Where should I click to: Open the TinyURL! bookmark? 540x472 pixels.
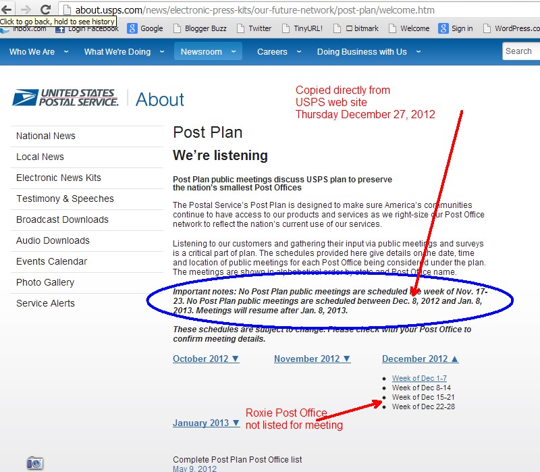tap(308, 28)
